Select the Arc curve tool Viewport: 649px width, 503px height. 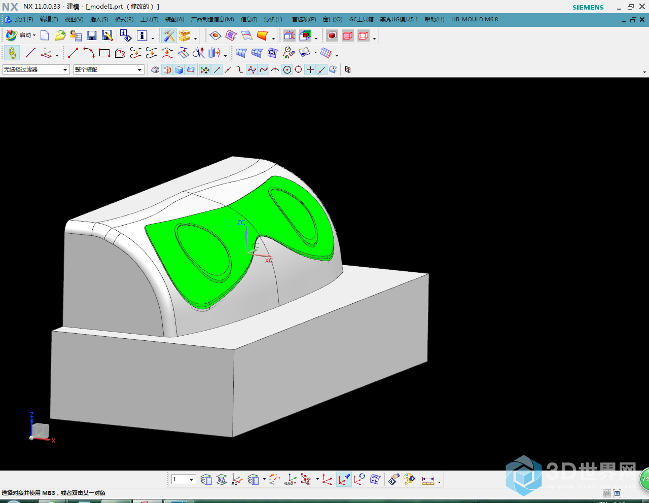point(89,53)
